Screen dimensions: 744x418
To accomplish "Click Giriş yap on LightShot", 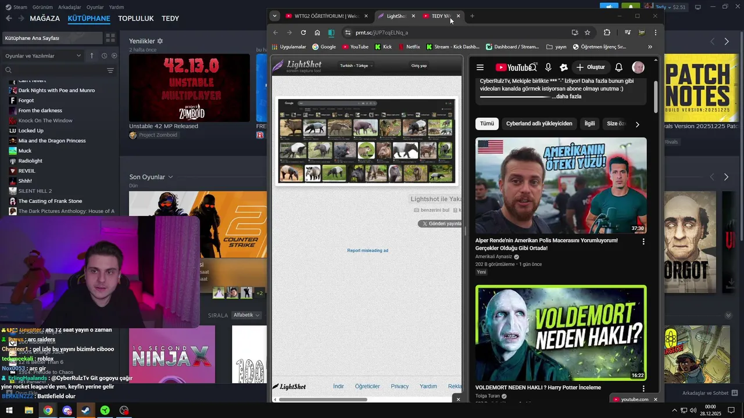I will [x=419, y=66].
